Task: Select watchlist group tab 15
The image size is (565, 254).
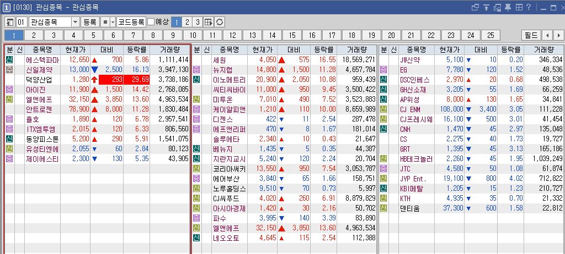Action: point(292,35)
